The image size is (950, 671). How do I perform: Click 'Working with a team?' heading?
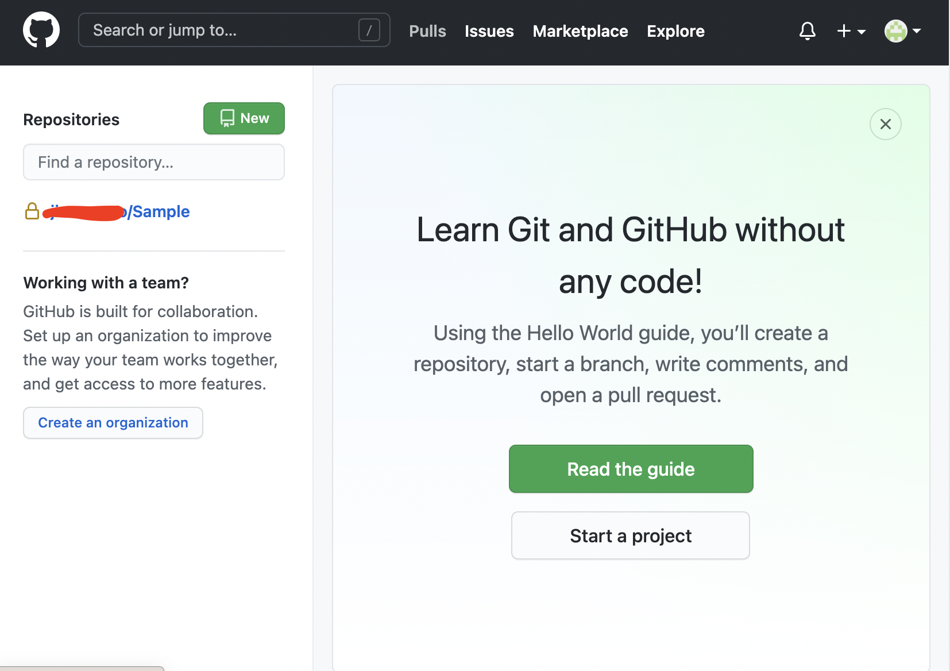click(x=106, y=283)
